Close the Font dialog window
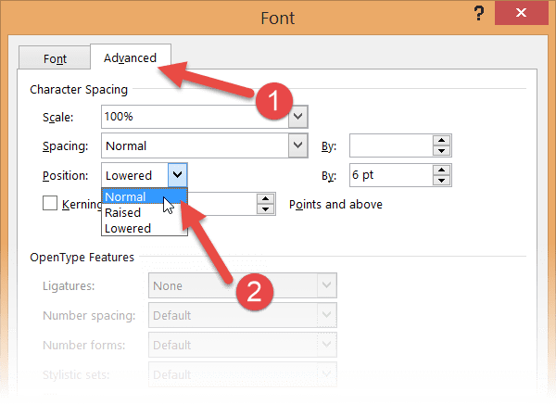The image size is (556, 404). coord(524,16)
